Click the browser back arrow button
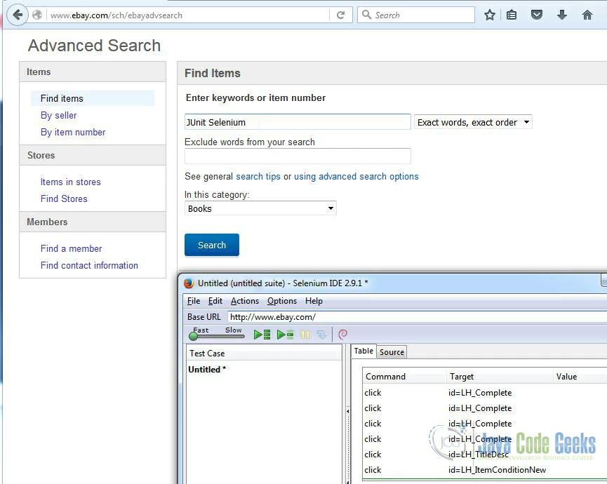The height and width of the screenshot is (484, 607). pos(18,15)
